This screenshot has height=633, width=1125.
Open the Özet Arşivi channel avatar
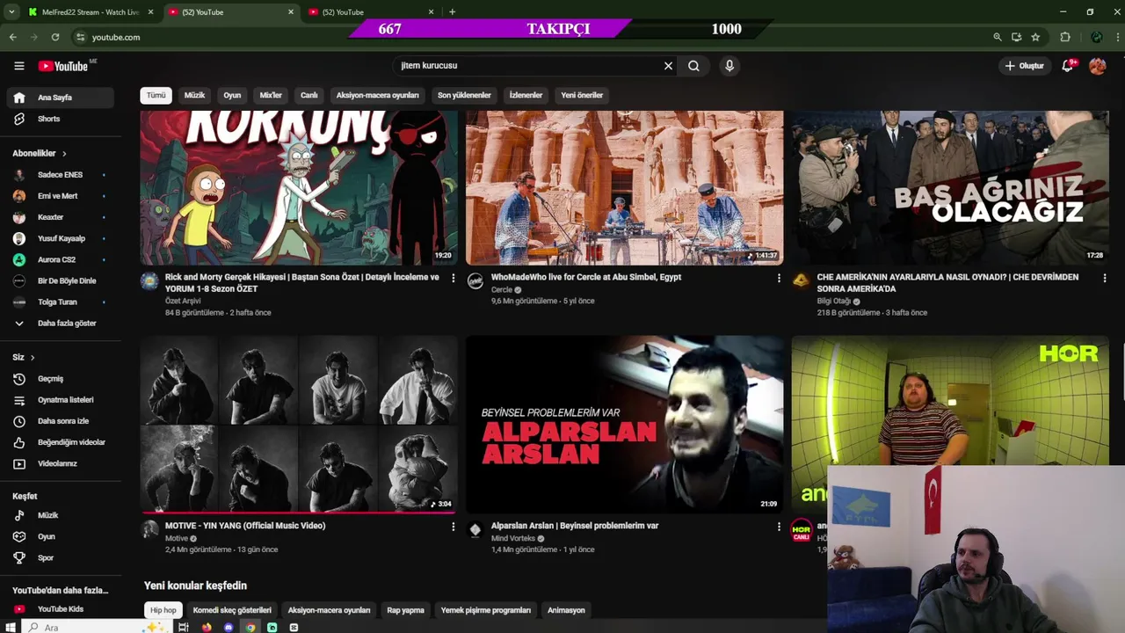[149, 281]
